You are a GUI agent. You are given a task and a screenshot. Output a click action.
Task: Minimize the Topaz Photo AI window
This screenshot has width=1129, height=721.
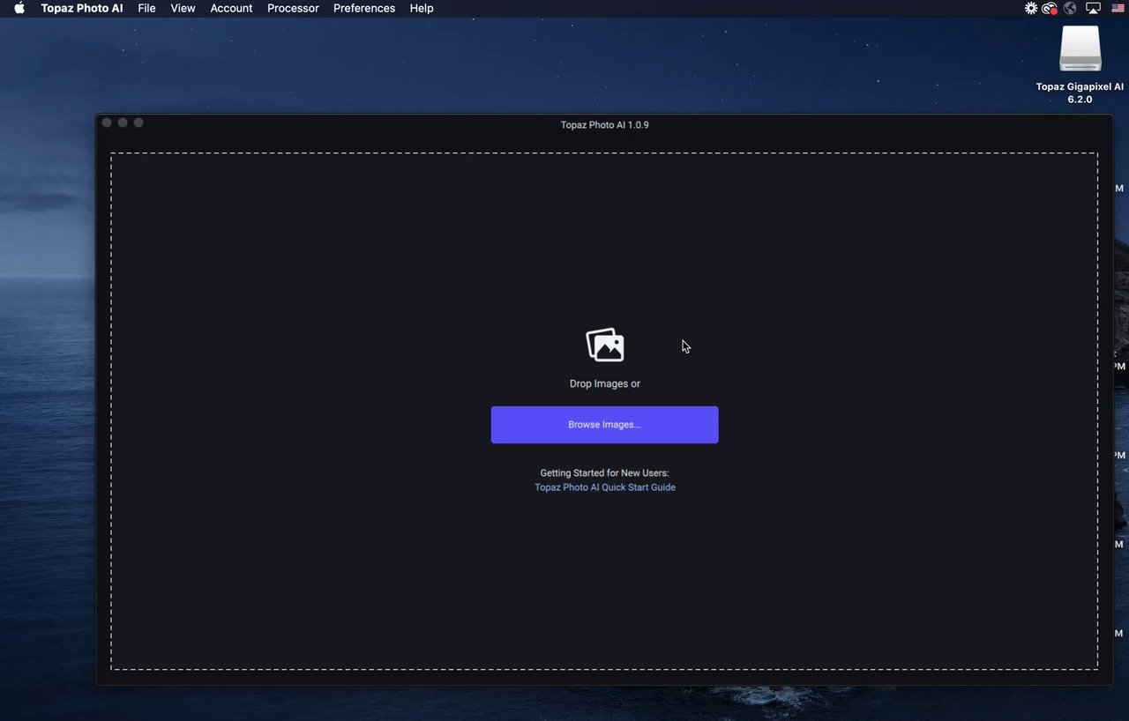click(123, 123)
